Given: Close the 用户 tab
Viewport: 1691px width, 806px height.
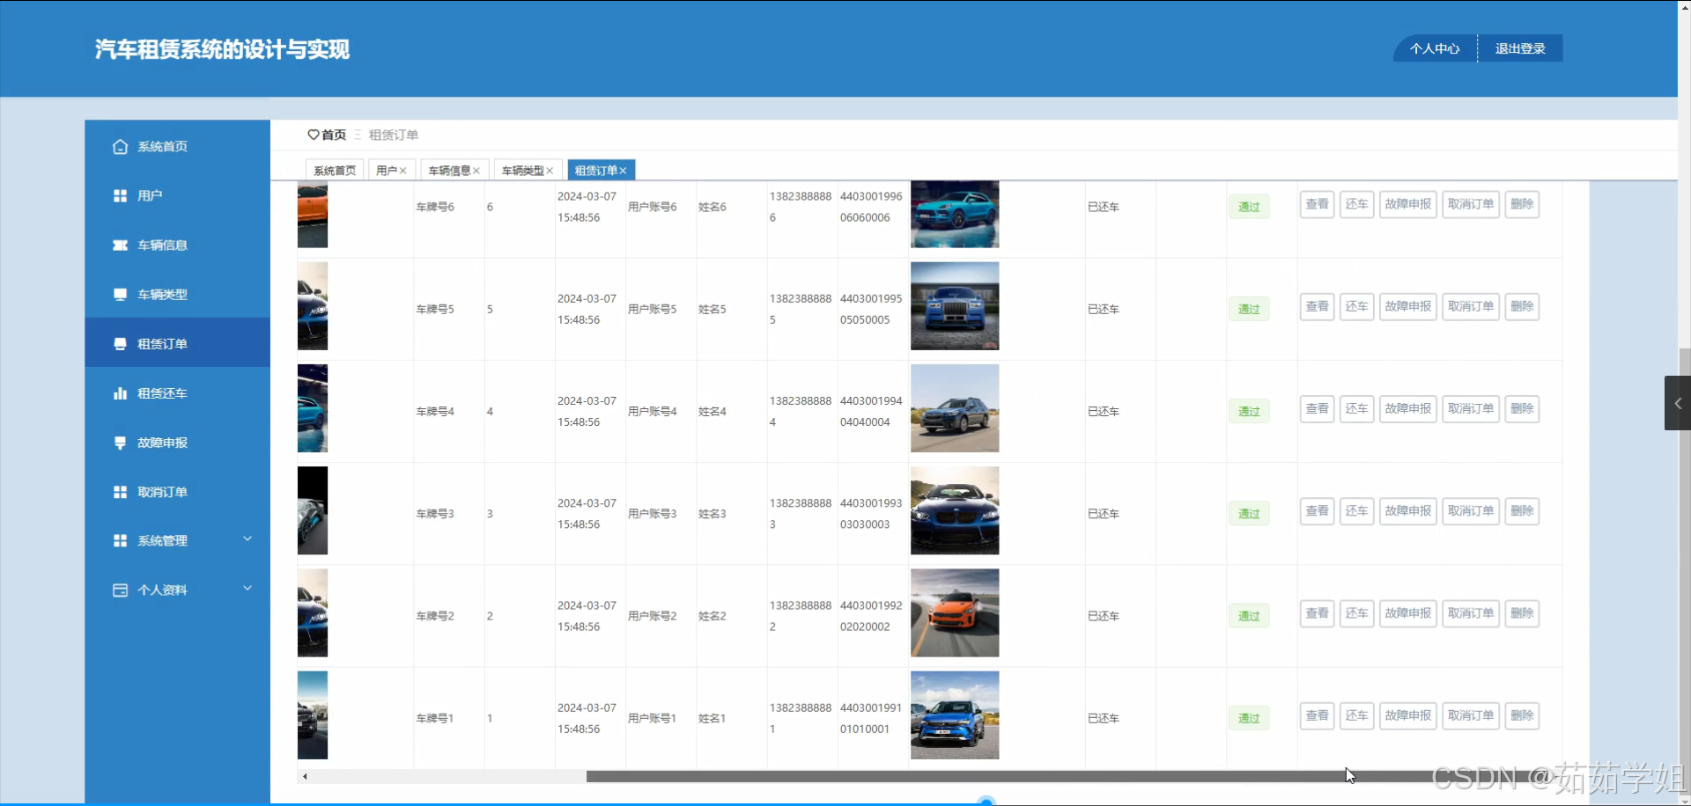Looking at the screenshot, I should tap(403, 171).
